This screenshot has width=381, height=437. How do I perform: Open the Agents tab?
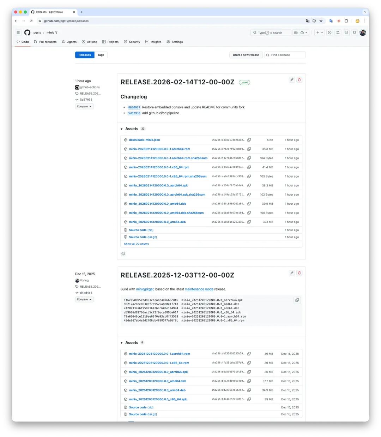69,42
